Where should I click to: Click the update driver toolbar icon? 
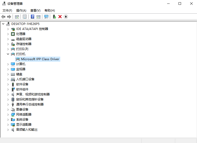click(54, 17)
